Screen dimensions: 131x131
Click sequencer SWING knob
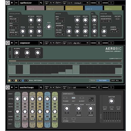click(37, 53)
